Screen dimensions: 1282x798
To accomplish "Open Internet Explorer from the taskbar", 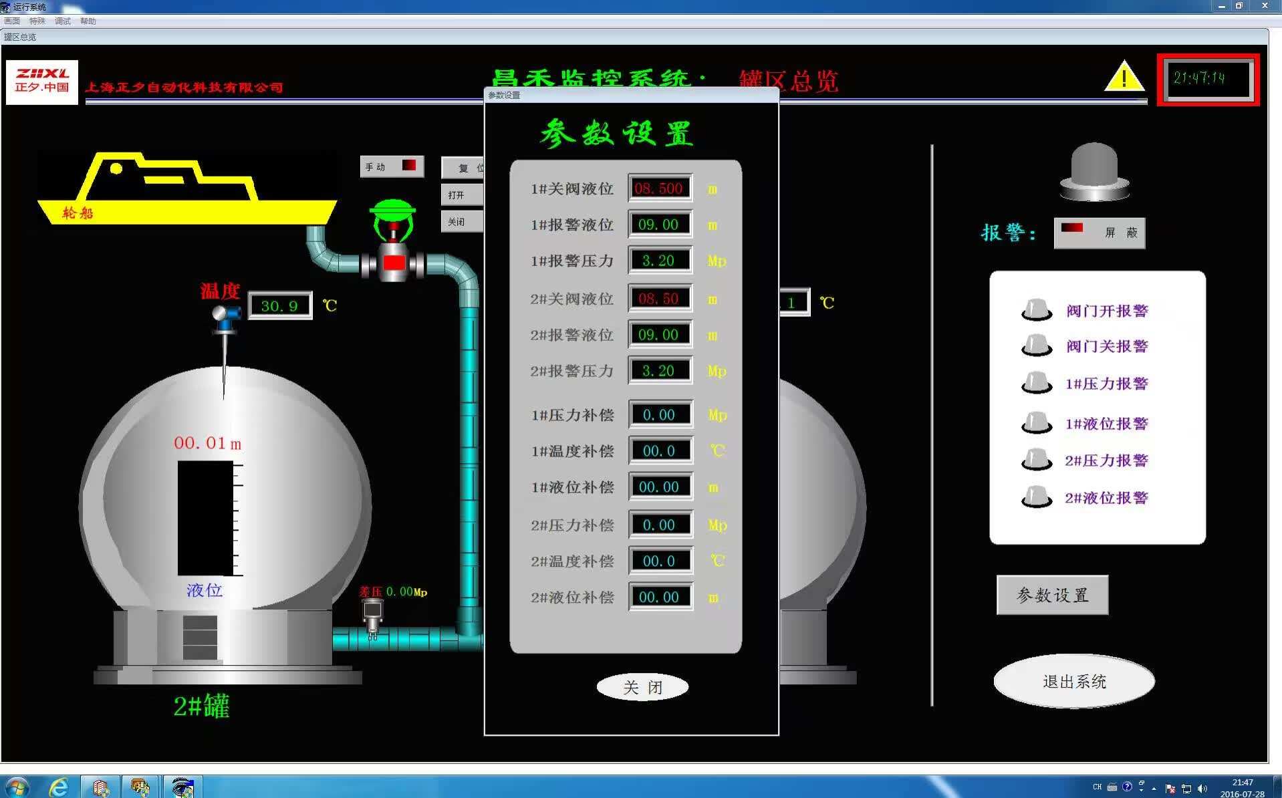I will [x=59, y=787].
